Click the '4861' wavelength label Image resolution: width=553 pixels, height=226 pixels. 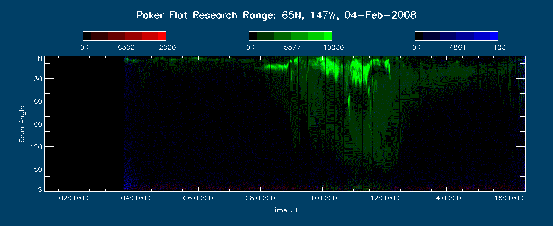coord(457,48)
